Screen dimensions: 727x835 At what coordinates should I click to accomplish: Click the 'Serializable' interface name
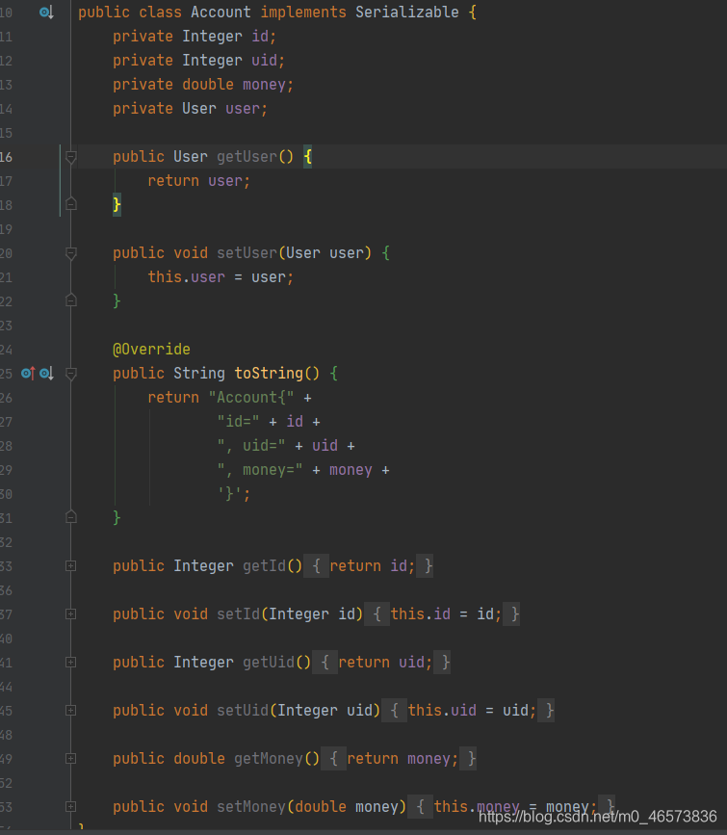(x=407, y=12)
